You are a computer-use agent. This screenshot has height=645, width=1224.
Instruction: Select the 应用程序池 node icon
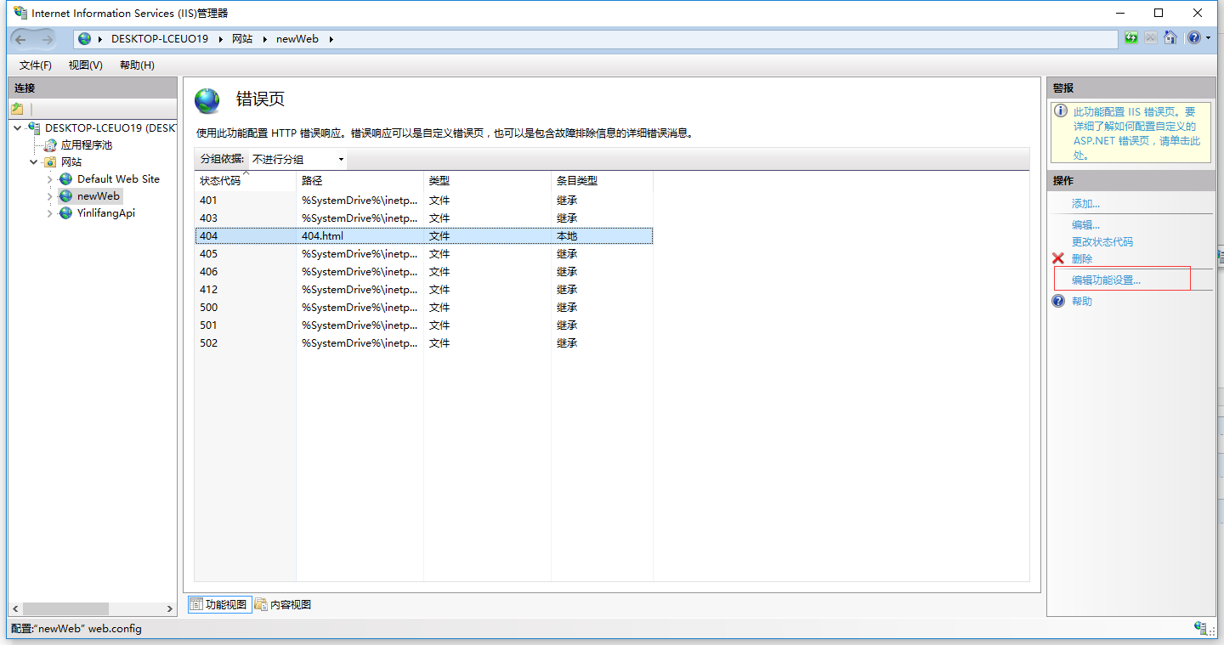(51, 145)
